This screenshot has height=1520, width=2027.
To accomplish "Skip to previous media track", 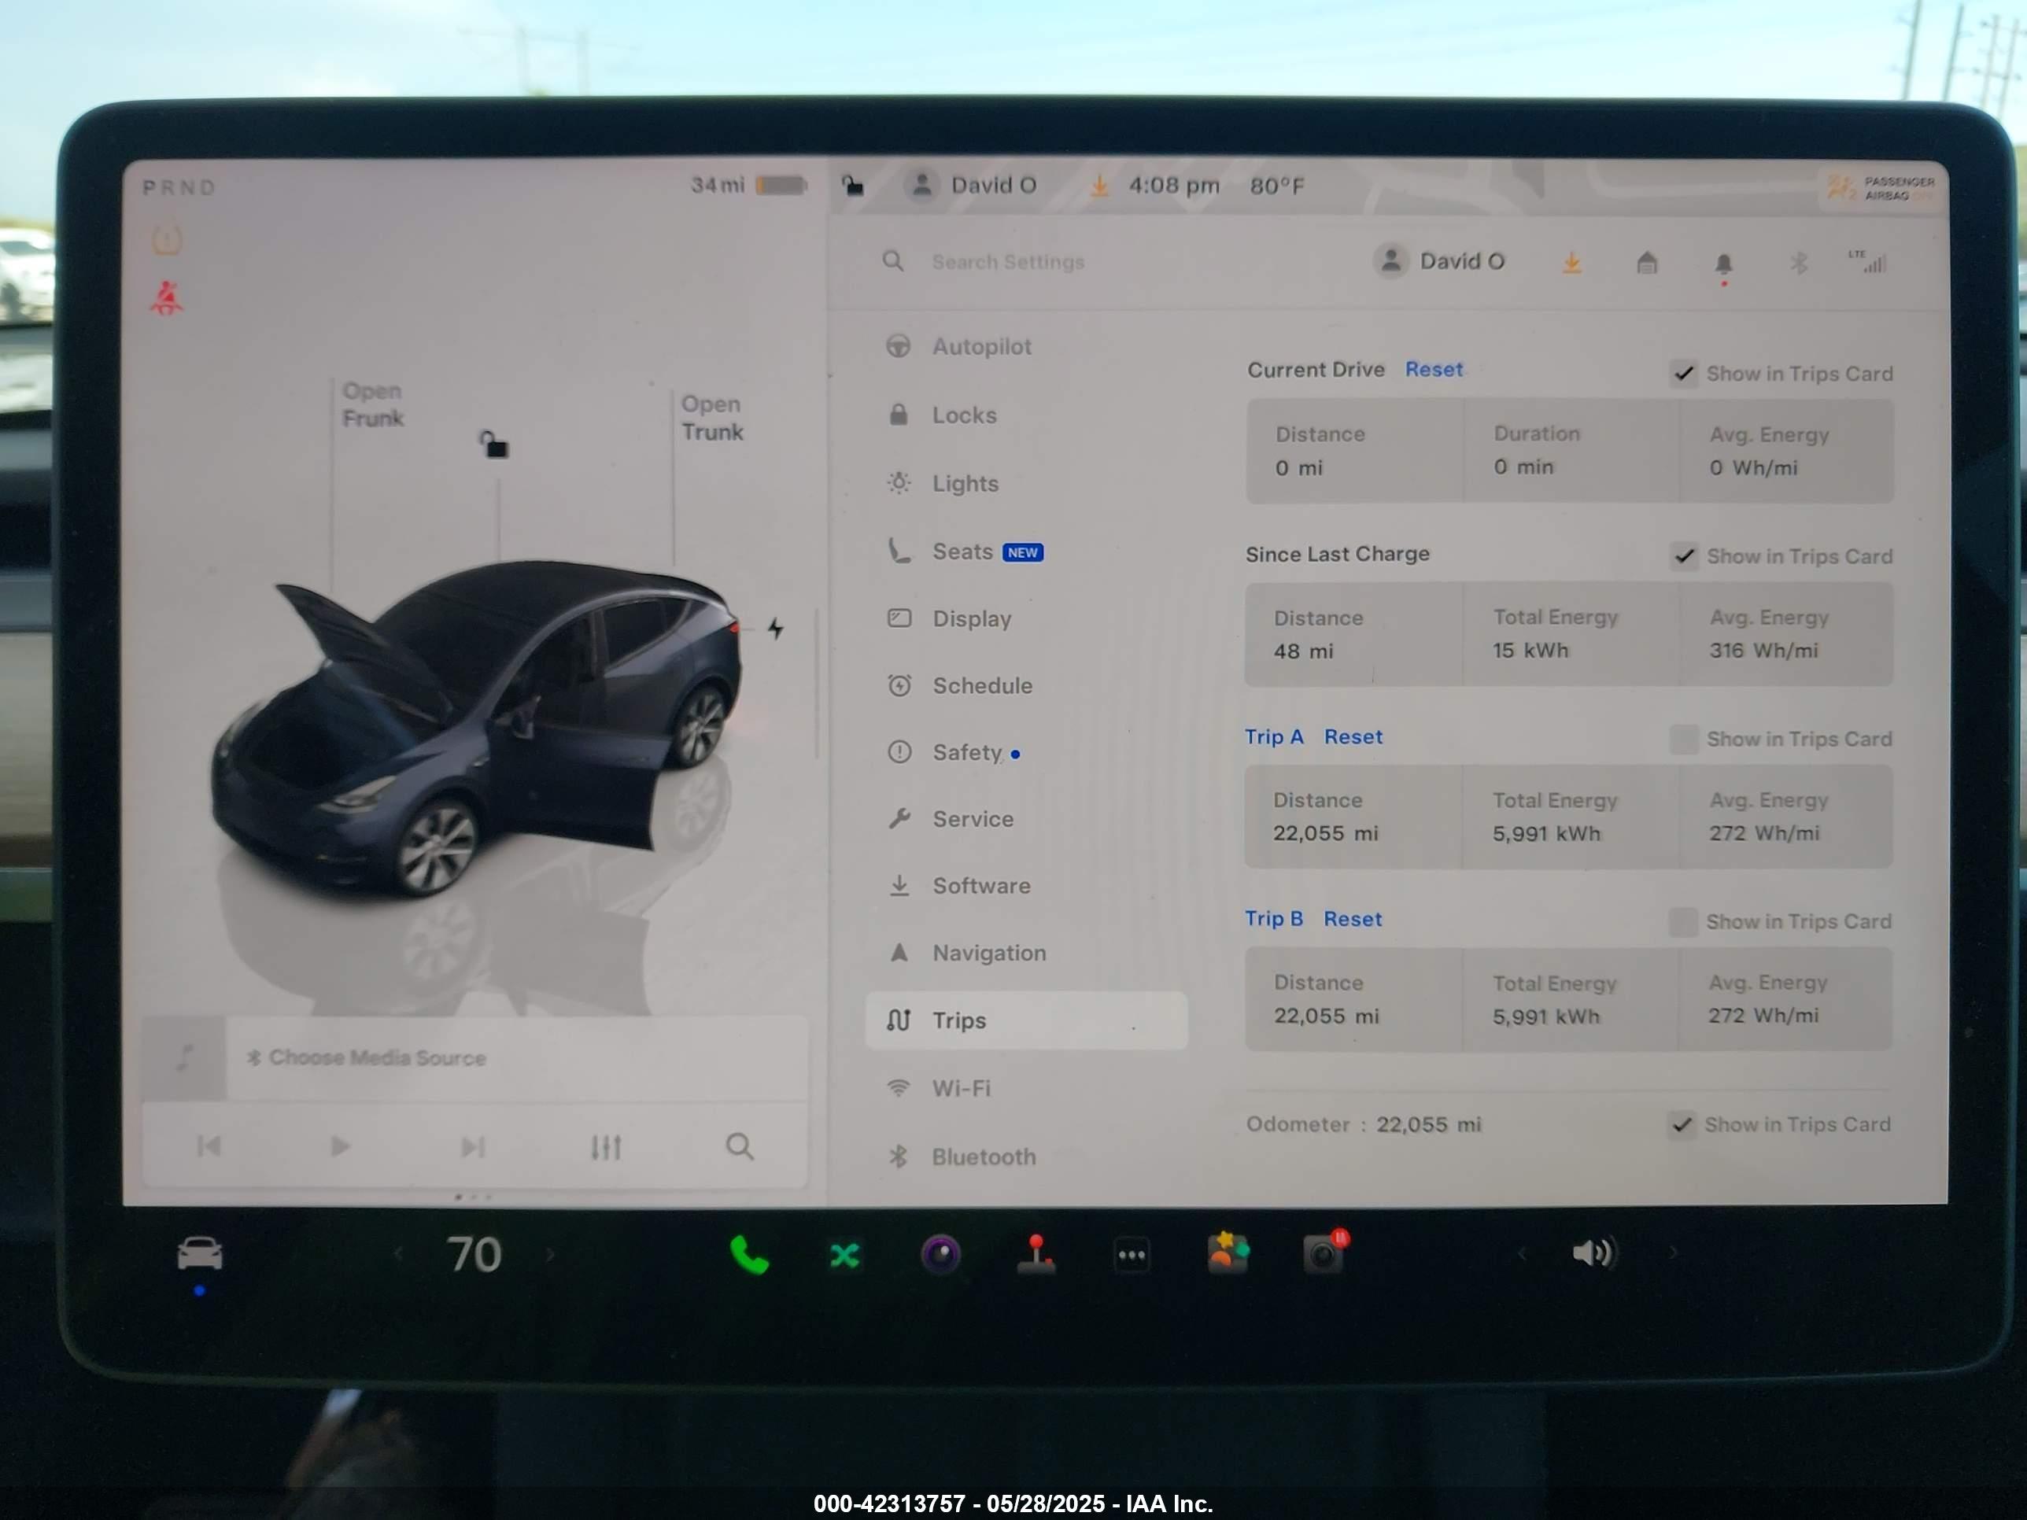I will (x=209, y=1146).
